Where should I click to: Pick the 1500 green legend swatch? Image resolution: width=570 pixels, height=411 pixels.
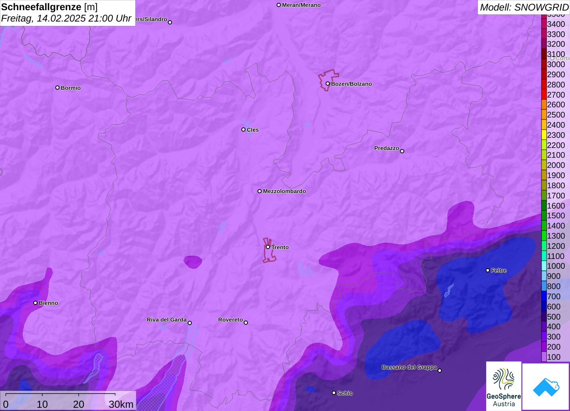click(544, 215)
